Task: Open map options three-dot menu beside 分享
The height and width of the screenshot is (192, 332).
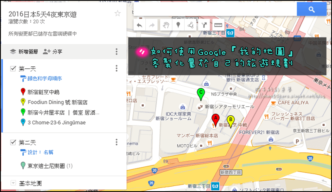Action: pos(116,52)
